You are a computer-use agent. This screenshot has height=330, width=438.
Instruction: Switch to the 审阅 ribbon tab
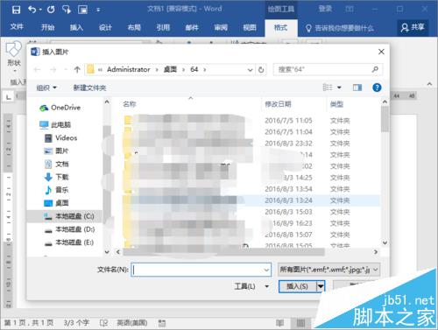(x=221, y=28)
